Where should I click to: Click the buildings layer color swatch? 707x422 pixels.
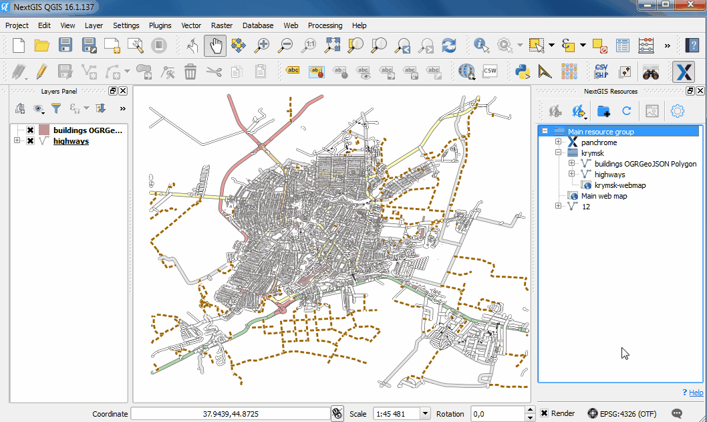pyautogui.click(x=44, y=130)
